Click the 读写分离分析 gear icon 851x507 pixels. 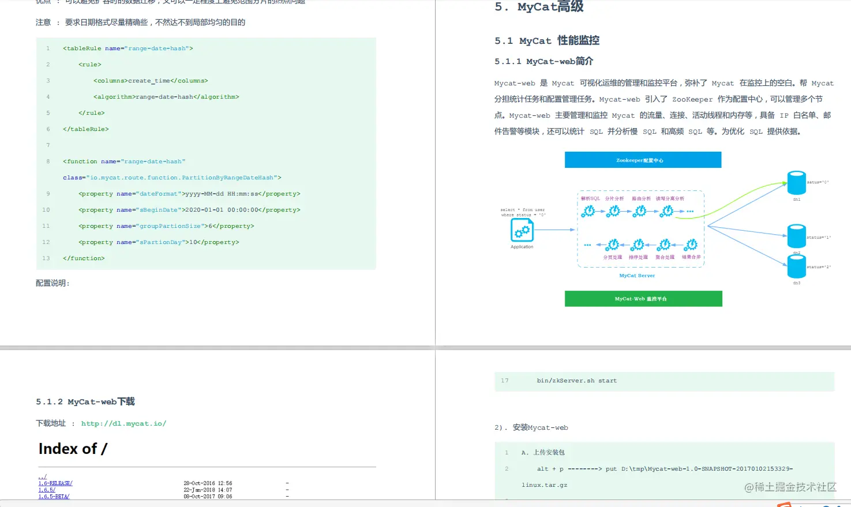(x=666, y=211)
